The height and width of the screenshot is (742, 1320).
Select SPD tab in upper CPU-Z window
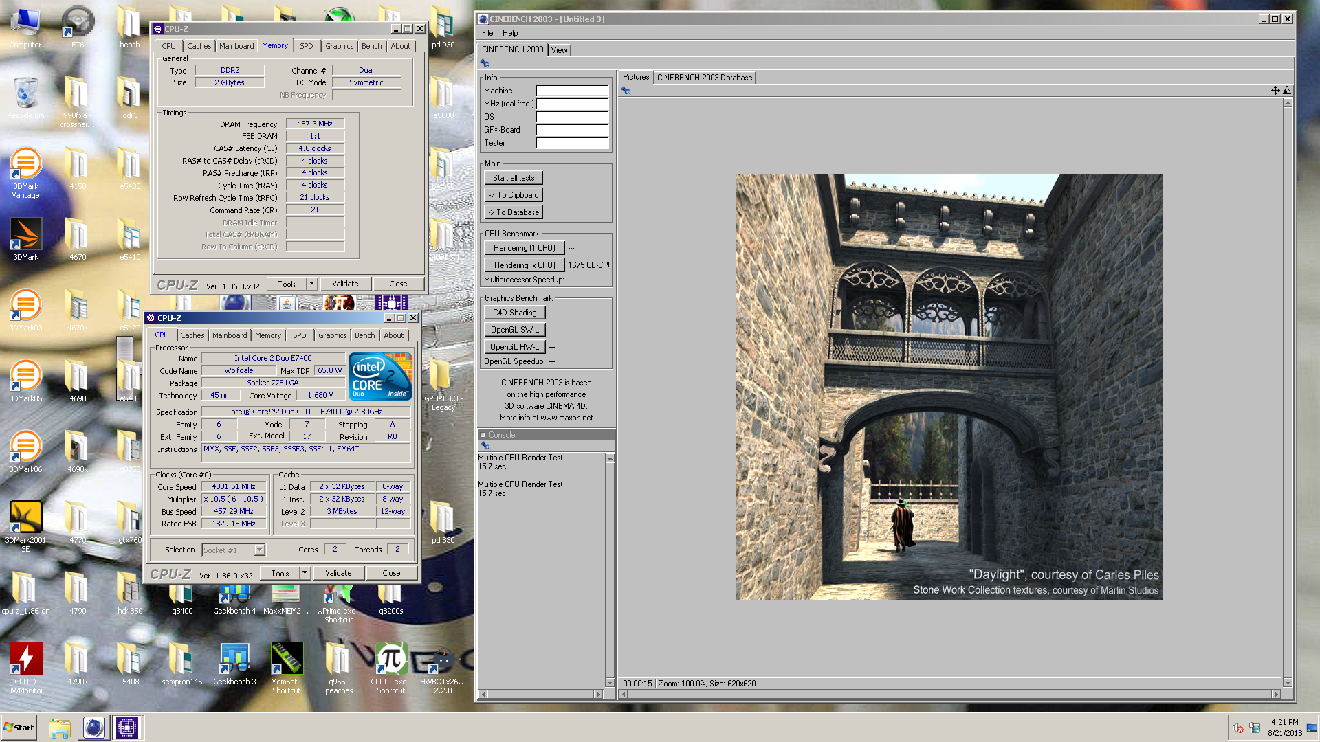point(307,46)
